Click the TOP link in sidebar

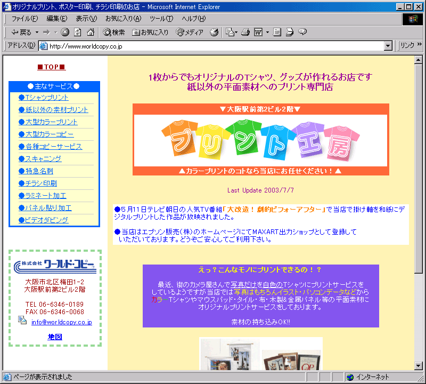(x=51, y=67)
